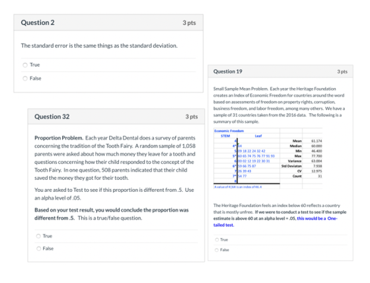Click the Question 19 header title

click(228, 71)
